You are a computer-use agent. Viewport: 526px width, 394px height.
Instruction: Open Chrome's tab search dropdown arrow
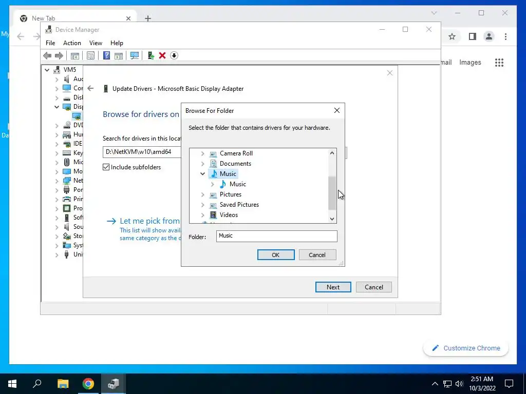click(434, 13)
